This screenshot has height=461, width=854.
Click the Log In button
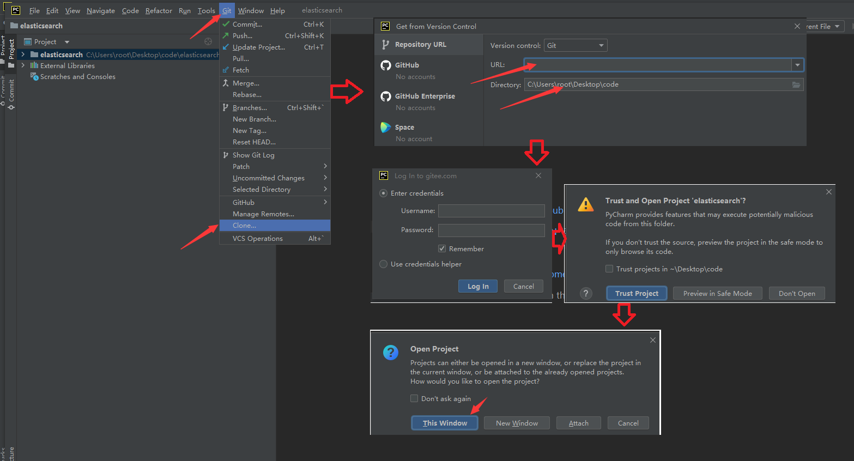click(x=478, y=286)
